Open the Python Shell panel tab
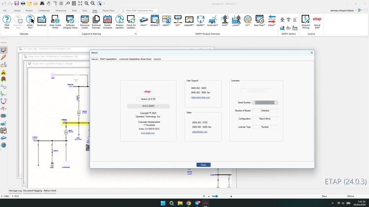 50,191
